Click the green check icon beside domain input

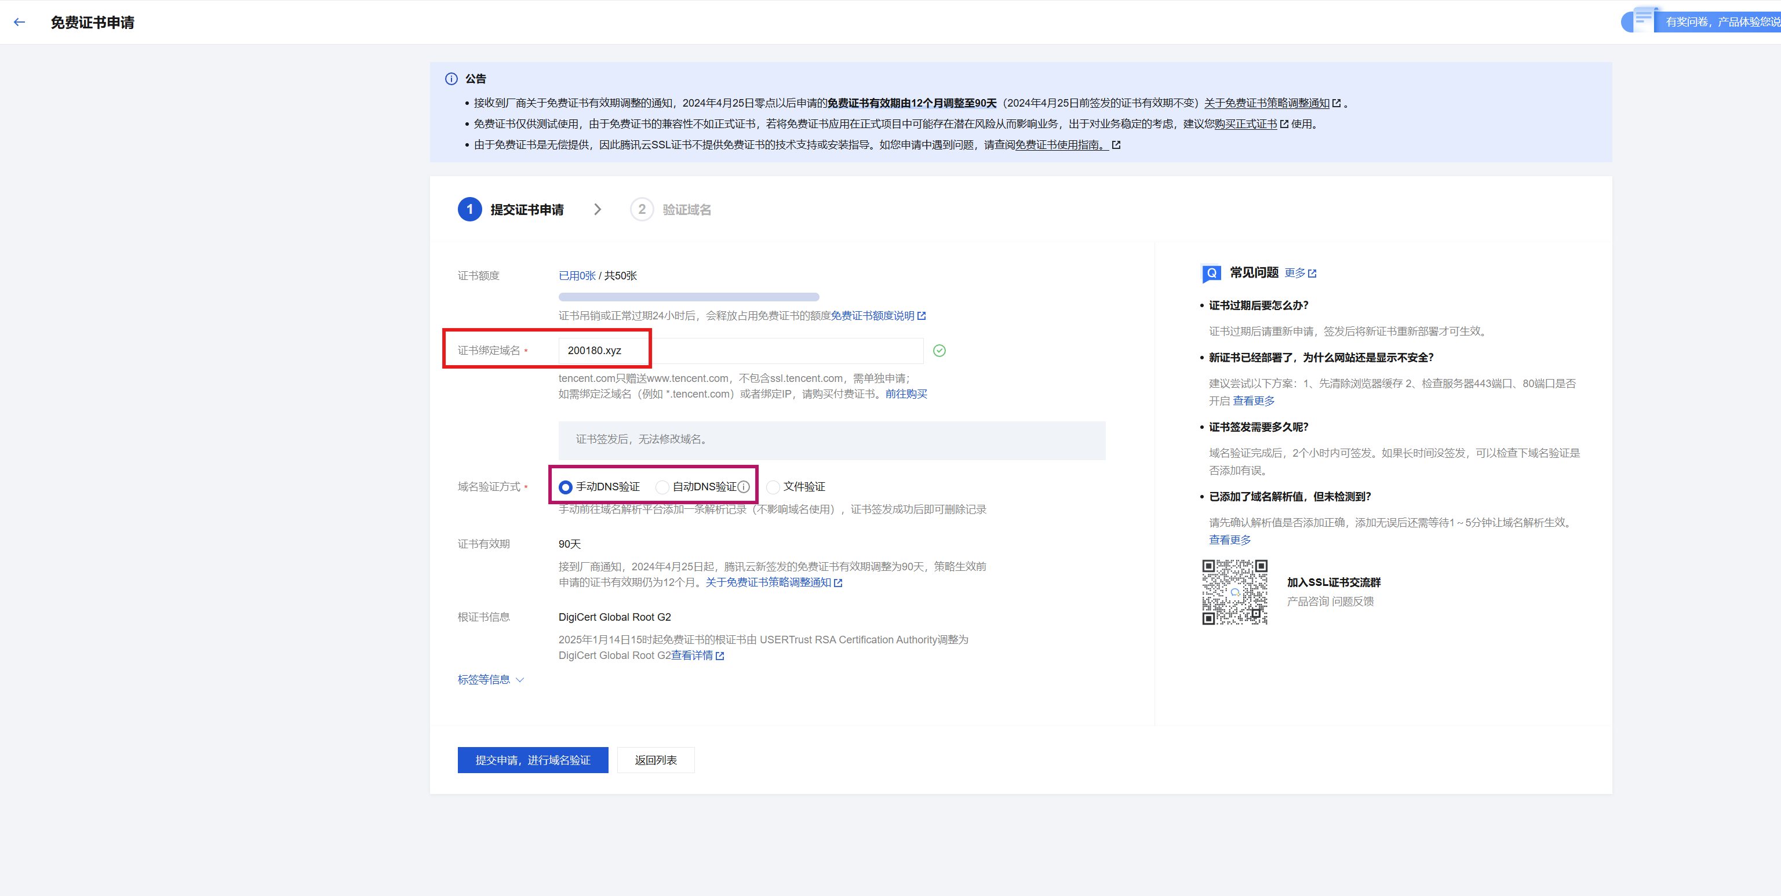(939, 351)
